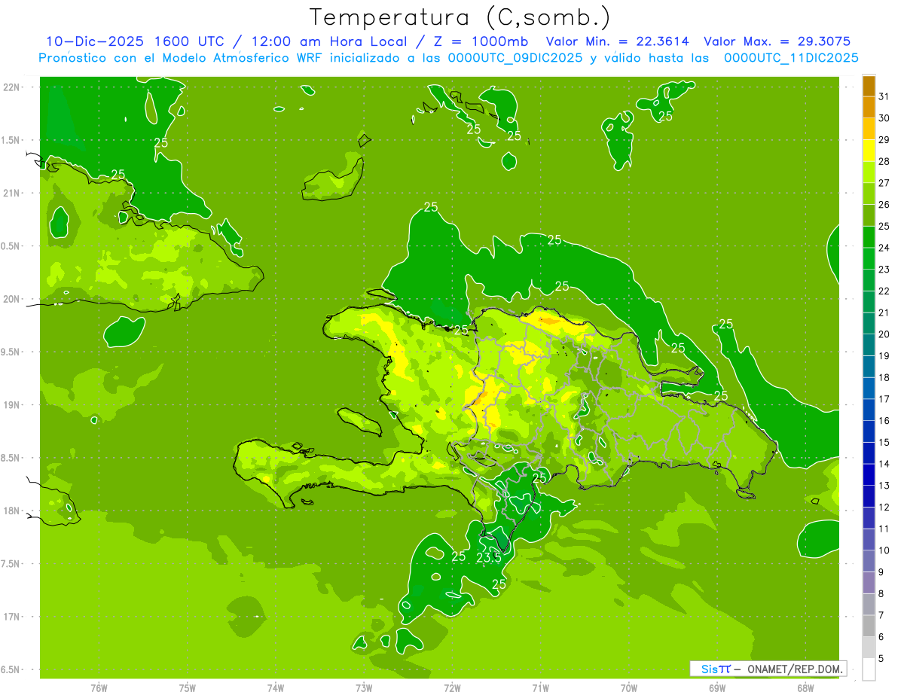904x698 pixels.
Task: Click the "74W" longitude axis label
Action: click(276, 688)
